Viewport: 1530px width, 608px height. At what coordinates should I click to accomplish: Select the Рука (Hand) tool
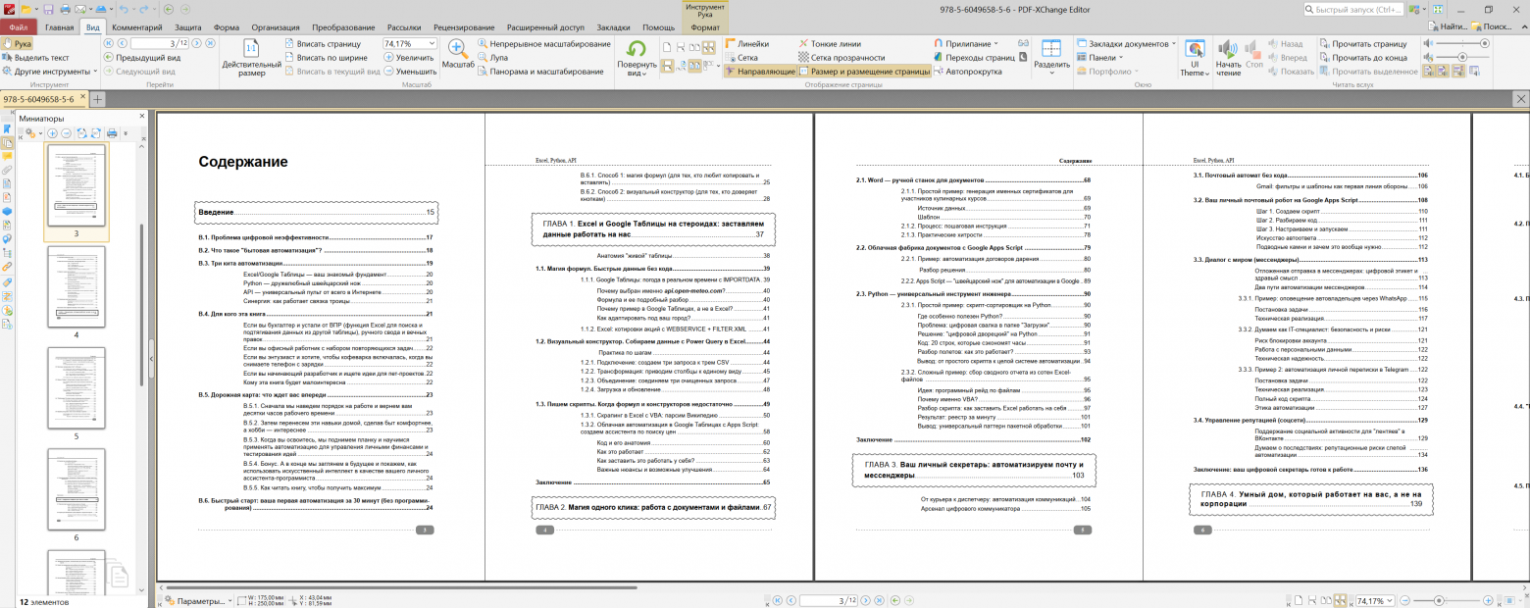(18, 44)
